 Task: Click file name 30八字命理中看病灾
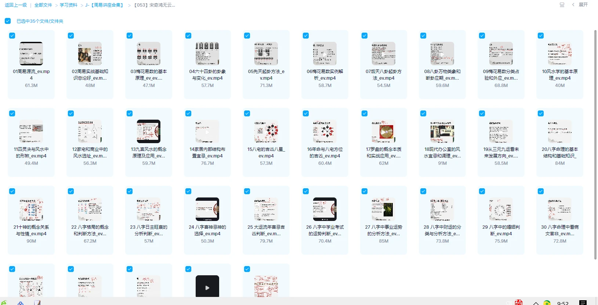point(560,230)
